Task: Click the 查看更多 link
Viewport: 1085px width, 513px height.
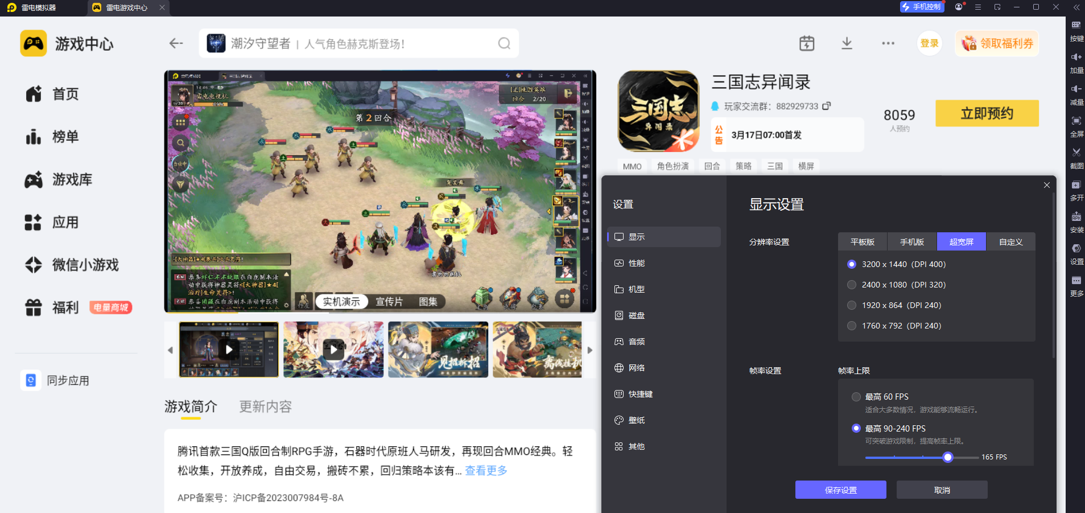Action: point(486,470)
